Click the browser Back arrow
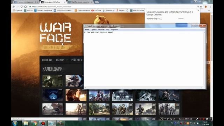 pos(14,7)
